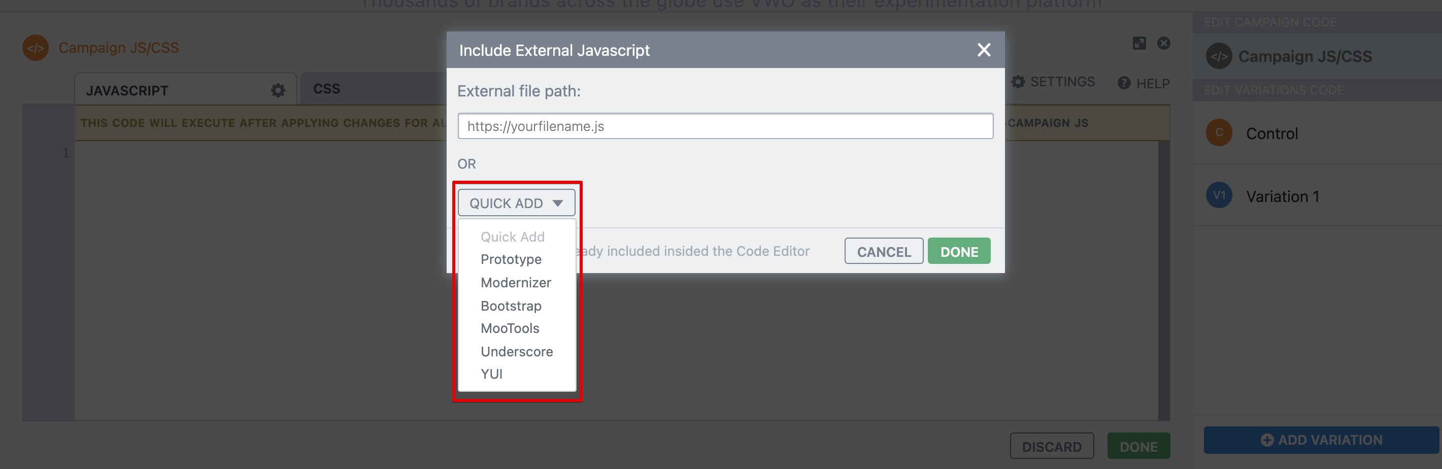The height and width of the screenshot is (469, 1442).
Task: Click the Add Variation button
Action: pyautogui.click(x=1321, y=440)
